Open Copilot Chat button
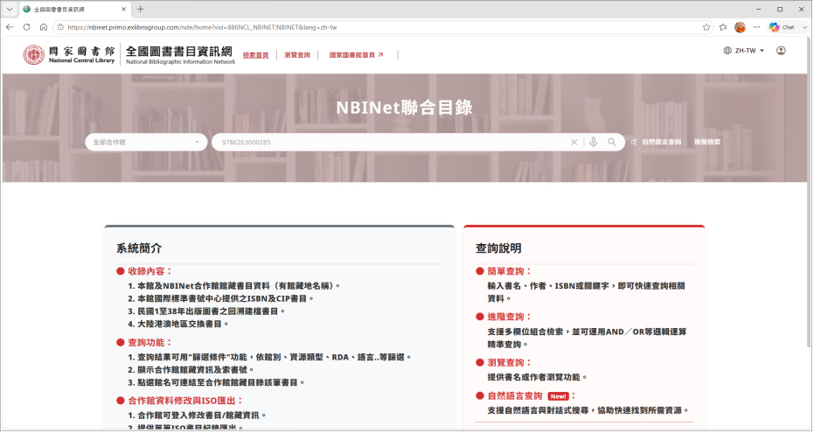 783,27
